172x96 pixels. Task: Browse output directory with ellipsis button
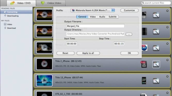click(x=129, y=34)
